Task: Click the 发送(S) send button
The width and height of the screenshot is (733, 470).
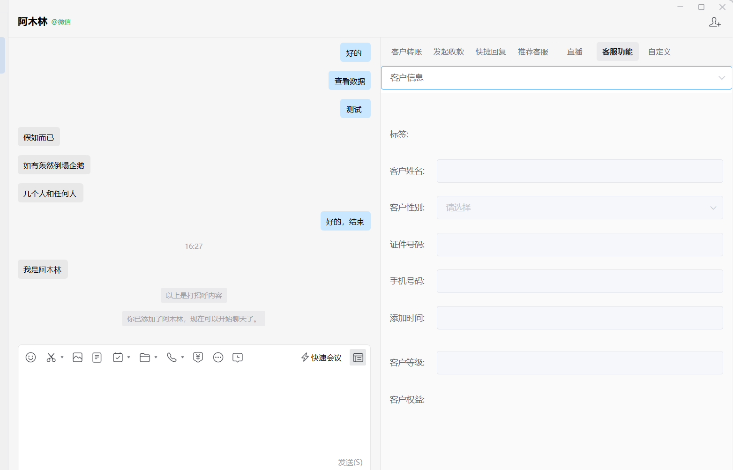Action: (x=350, y=462)
